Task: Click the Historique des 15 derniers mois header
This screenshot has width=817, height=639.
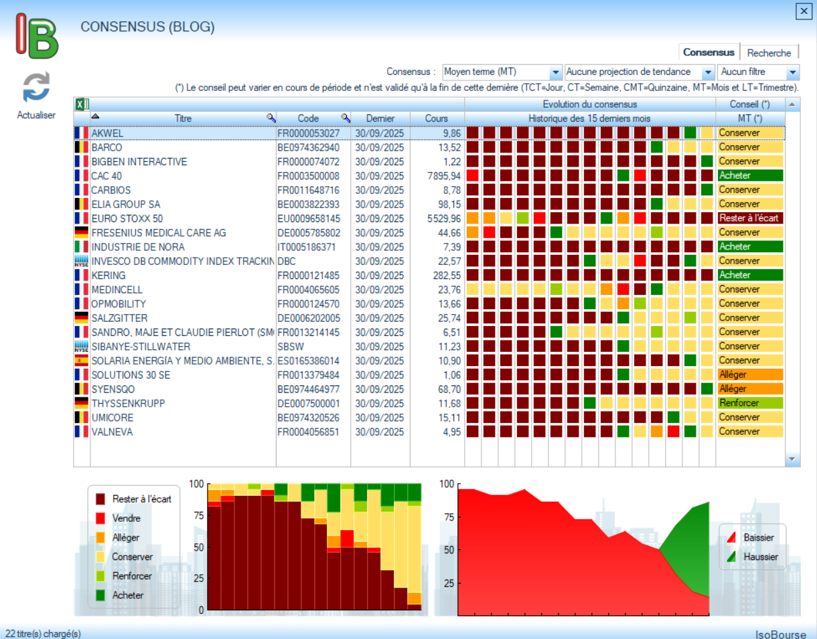Action: [590, 118]
